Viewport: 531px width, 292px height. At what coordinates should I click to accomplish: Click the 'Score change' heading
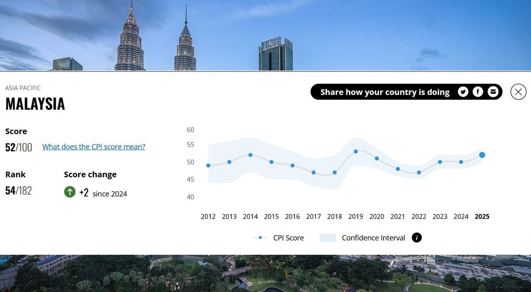pyautogui.click(x=90, y=175)
